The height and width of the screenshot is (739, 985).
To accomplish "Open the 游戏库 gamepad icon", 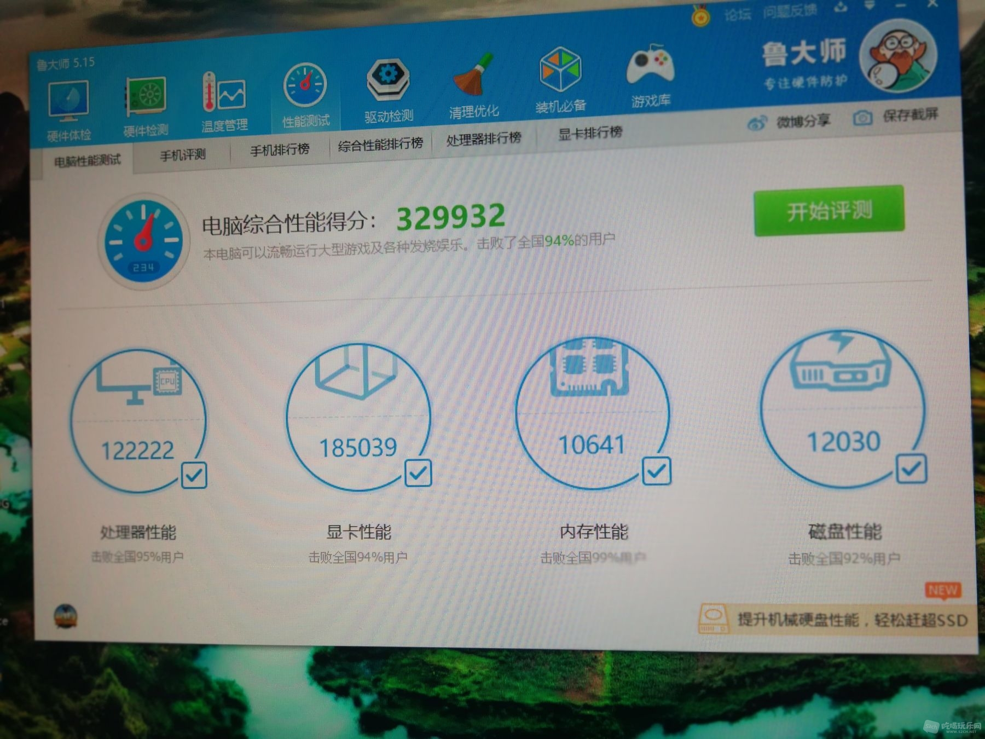I will [x=650, y=65].
